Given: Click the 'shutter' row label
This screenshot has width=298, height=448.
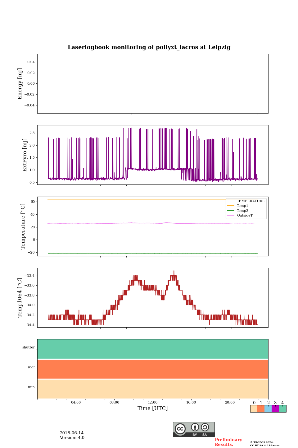Looking at the screenshot, I should (x=29, y=348).
